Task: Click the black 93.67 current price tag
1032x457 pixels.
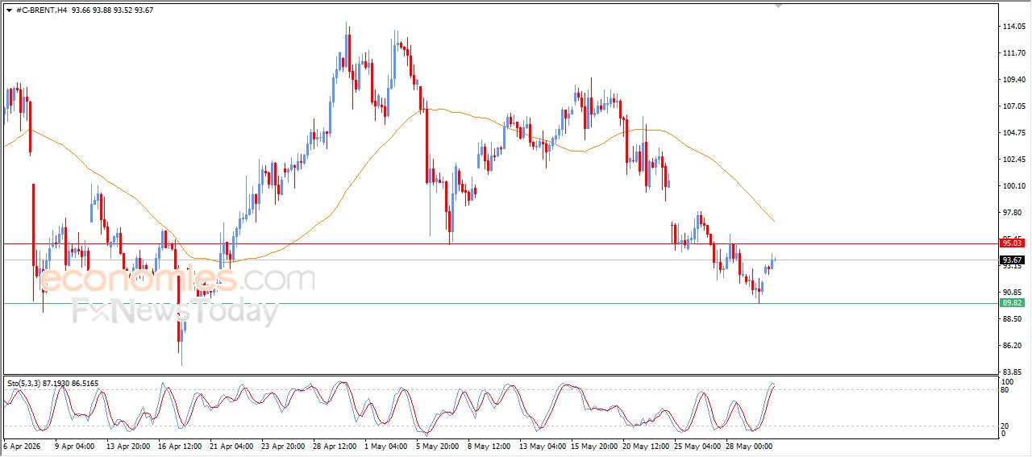Action: 1012,260
